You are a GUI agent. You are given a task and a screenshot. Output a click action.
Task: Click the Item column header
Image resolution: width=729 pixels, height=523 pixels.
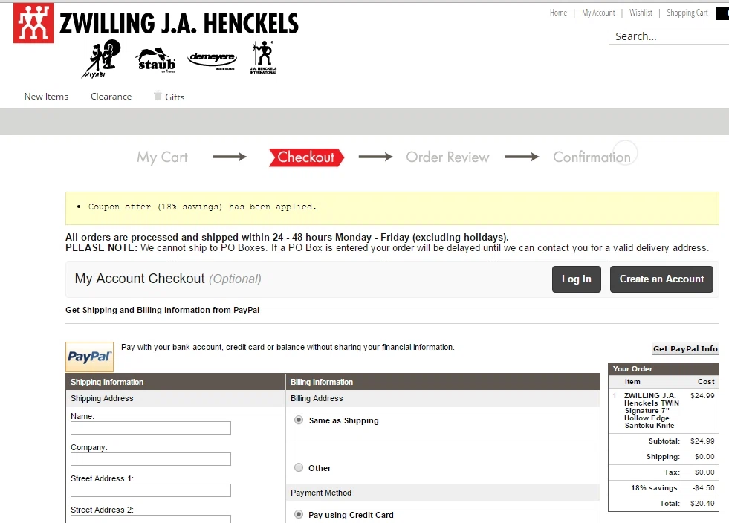tap(632, 382)
